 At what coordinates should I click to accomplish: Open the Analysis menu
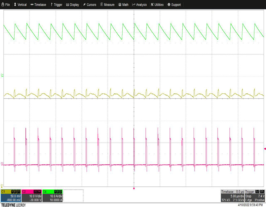click(x=139, y=5)
